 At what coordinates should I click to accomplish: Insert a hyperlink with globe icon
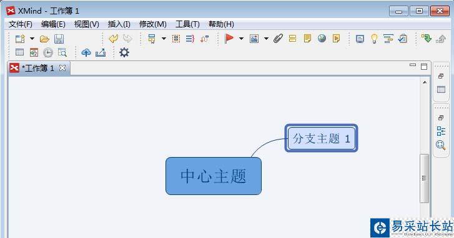[322, 38]
